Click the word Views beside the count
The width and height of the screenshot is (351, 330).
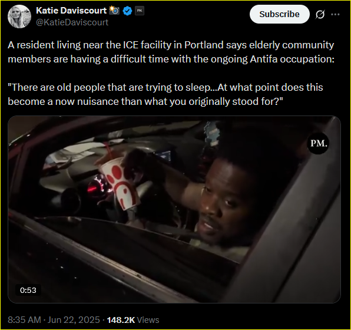tap(148, 320)
